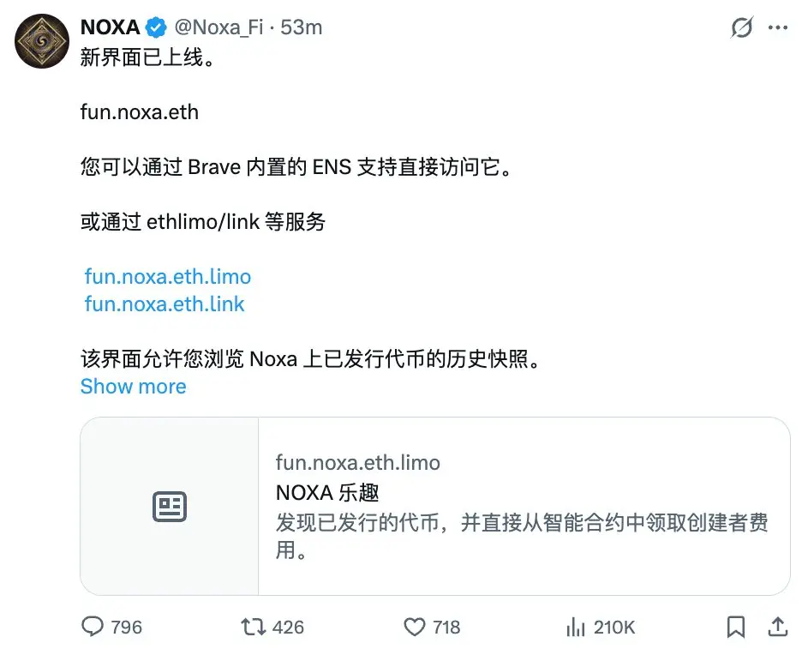This screenshot has height=655, width=802.
Task: Click the NOXA display name
Action: [x=110, y=27]
